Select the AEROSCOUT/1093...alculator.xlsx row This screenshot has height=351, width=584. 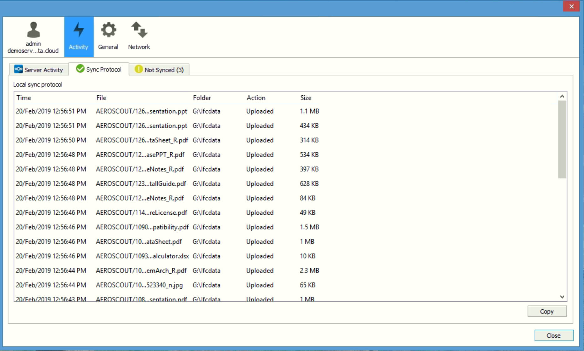[x=142, y=256]
